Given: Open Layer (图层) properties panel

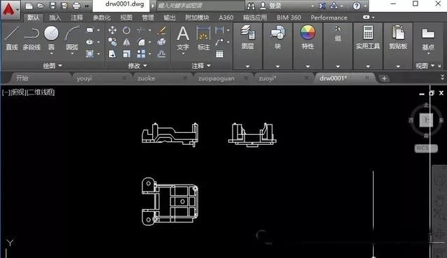Looking at the screenshot, I should (x=248, y=37).
